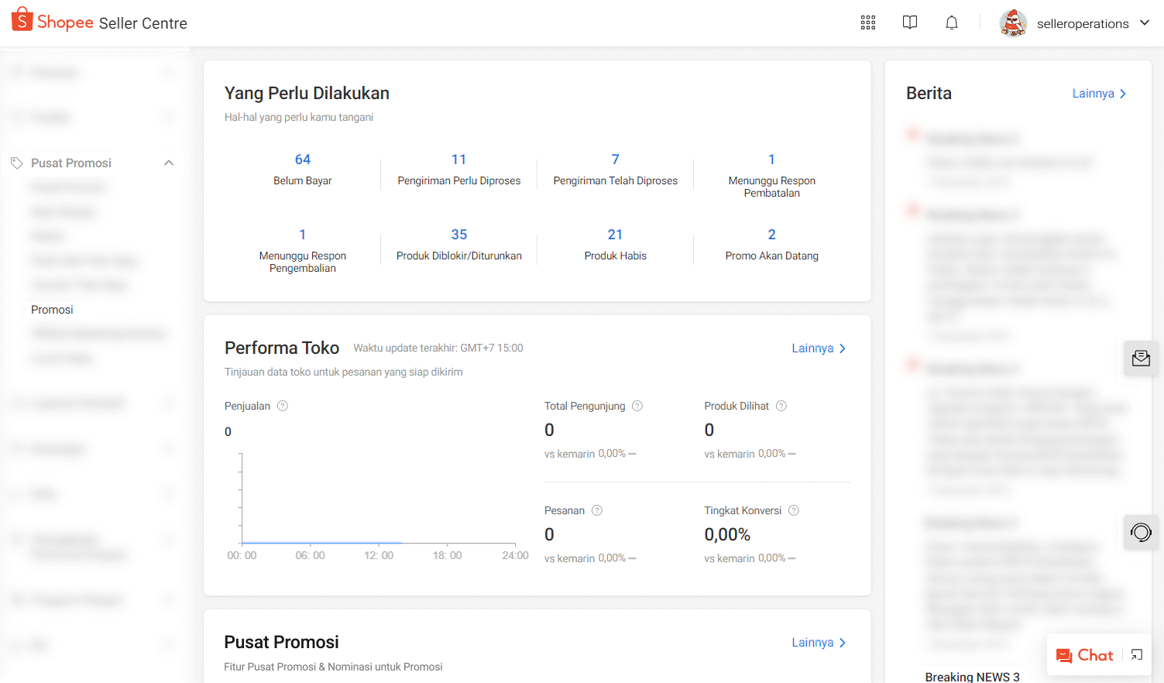View the 35 Produk Diblokir/Diturunkan items
The width and height of the screenshot is (1164, 683).
(458, 243)
